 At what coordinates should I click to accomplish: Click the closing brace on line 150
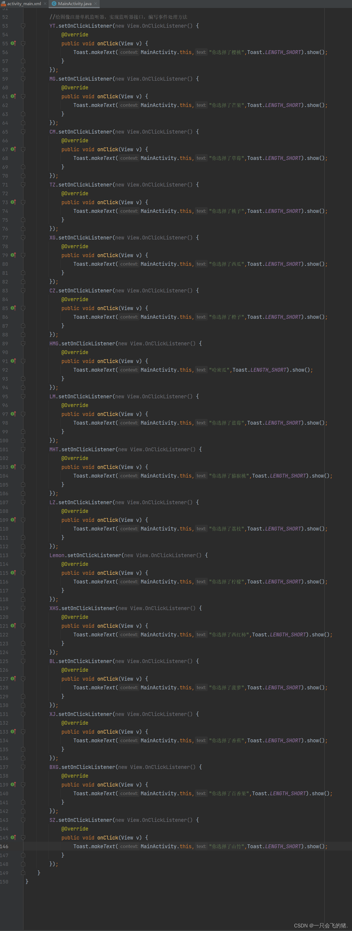coord(27,882)
